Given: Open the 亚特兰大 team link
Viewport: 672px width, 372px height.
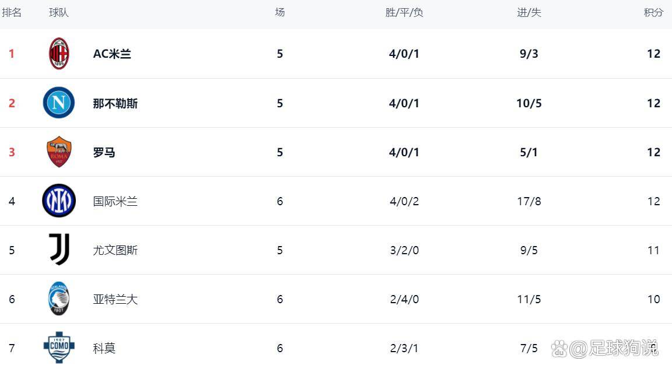Looking at the screenshot, I should click(116, 299).
